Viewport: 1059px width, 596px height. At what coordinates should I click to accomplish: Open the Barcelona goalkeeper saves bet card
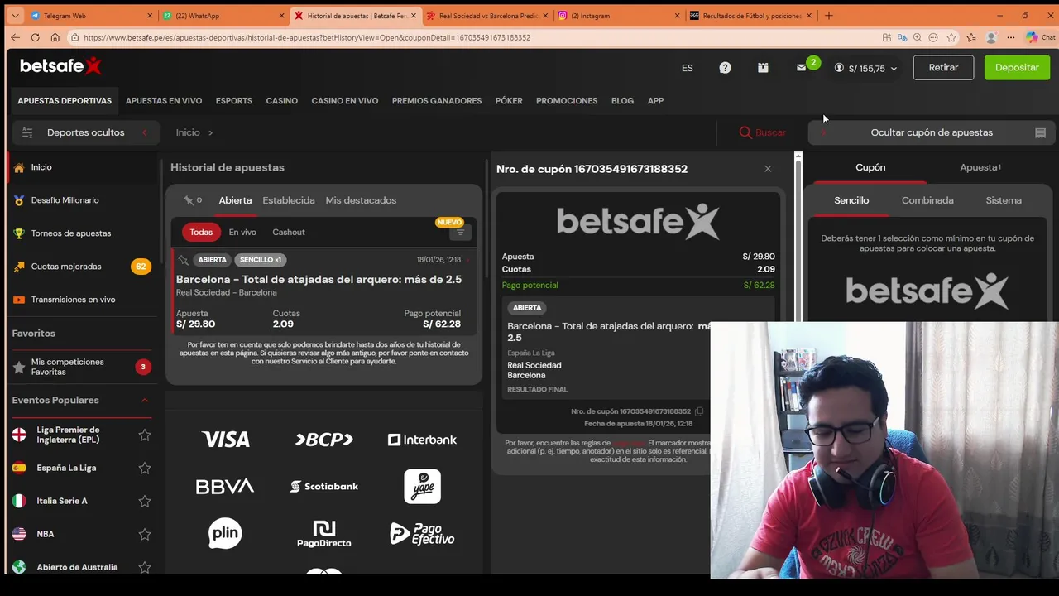[323, 292]
